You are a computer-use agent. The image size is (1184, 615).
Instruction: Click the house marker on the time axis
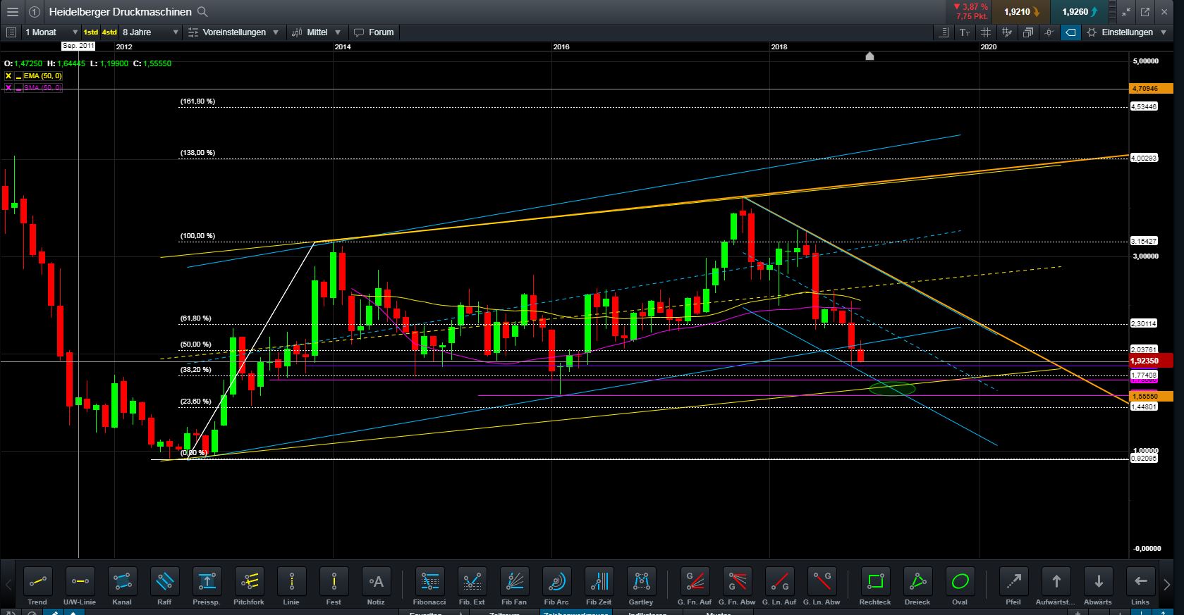click(x=869, y=56)
